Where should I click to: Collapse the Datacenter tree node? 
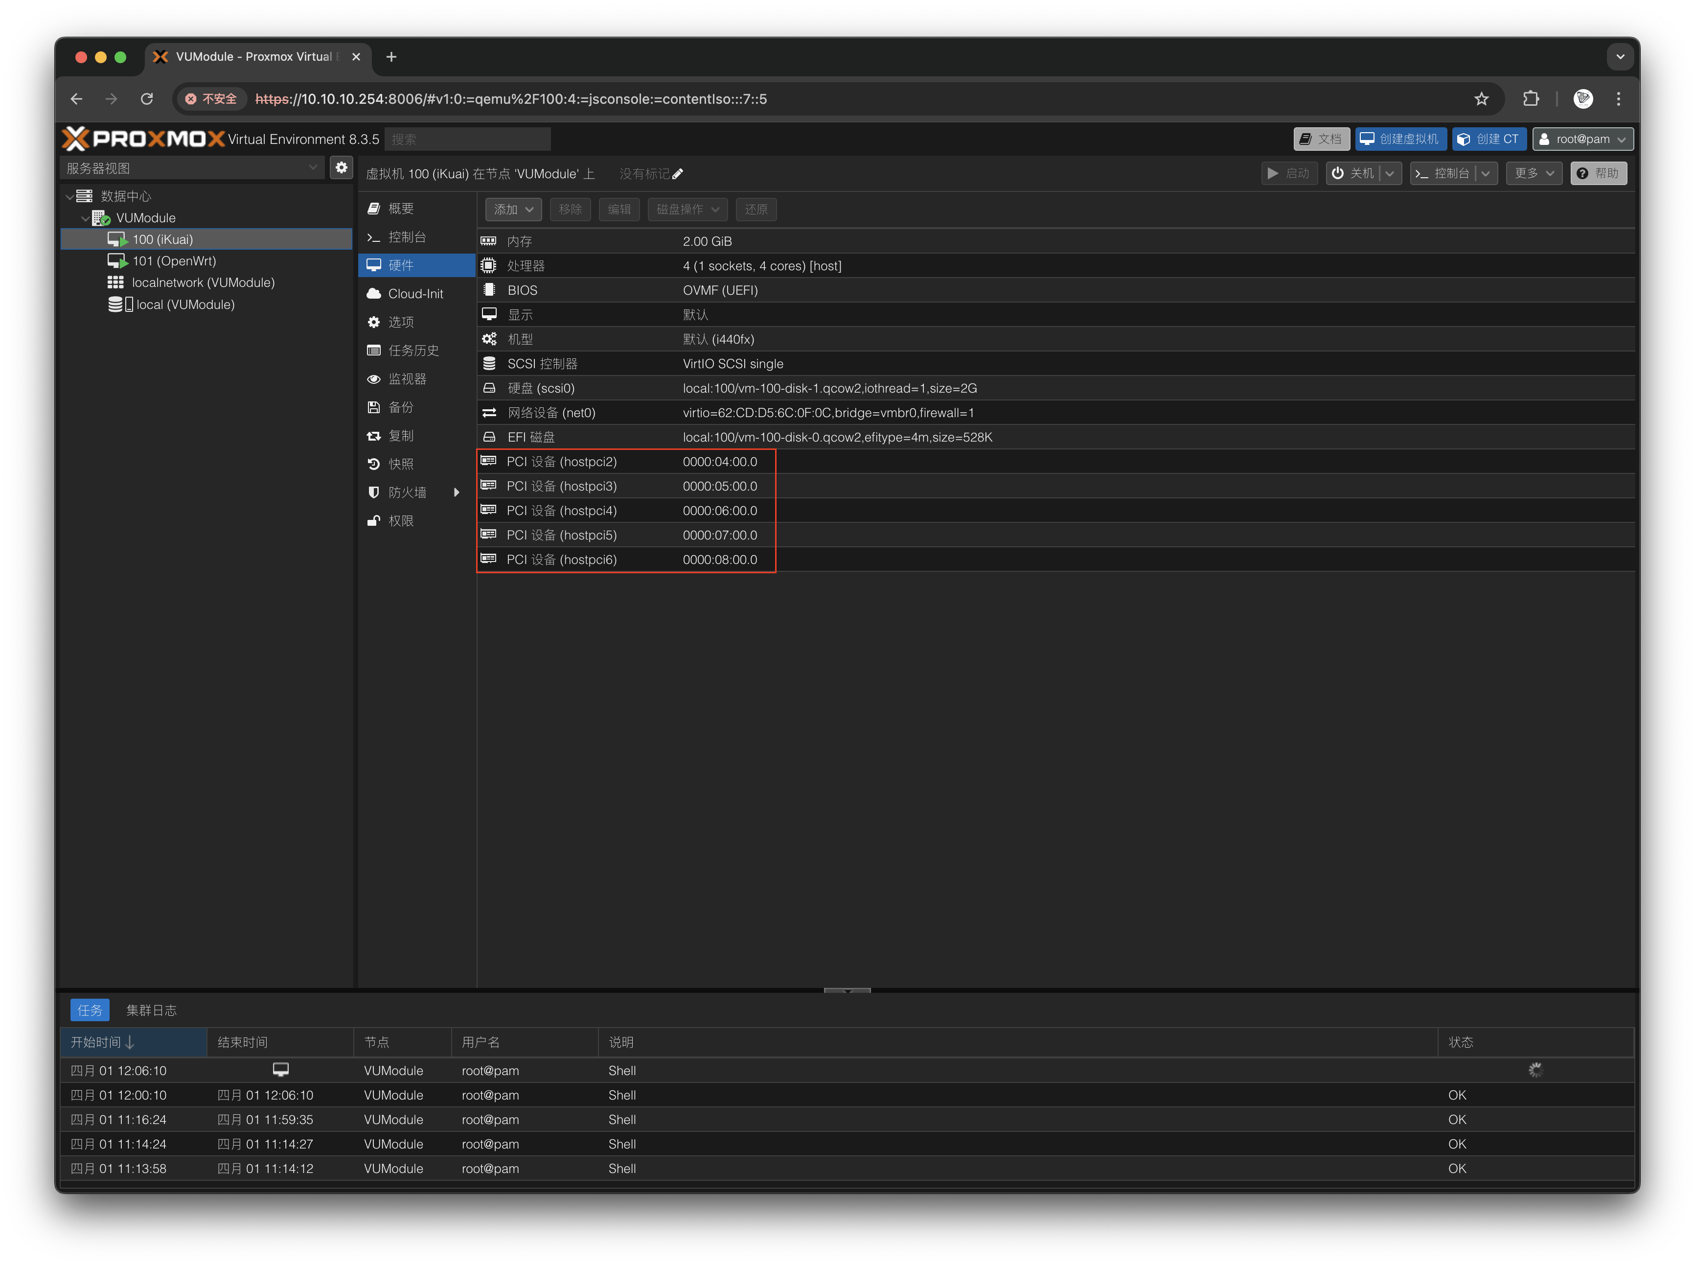tap(69, 197)
